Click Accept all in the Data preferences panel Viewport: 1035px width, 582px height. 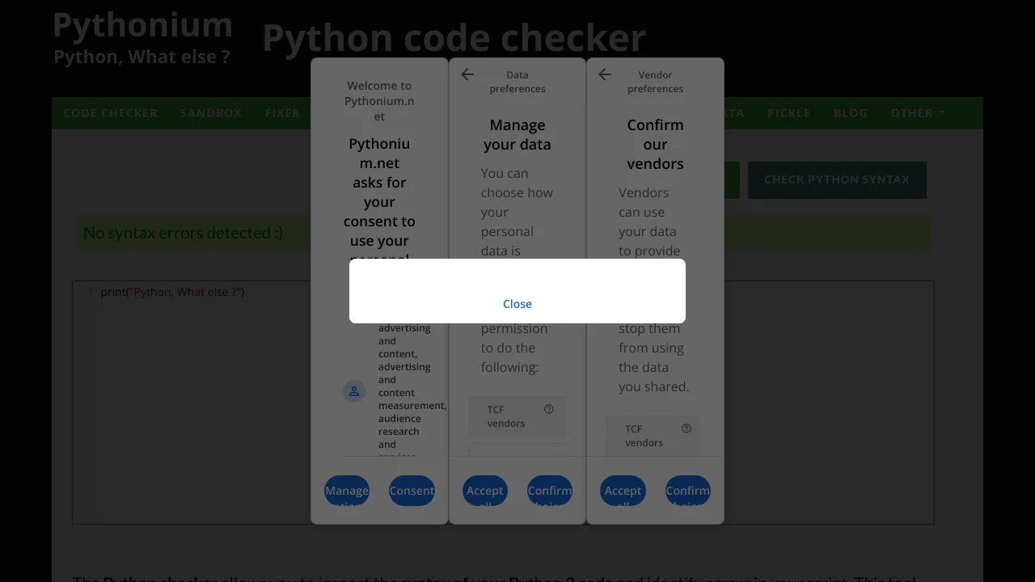(485, 491)
